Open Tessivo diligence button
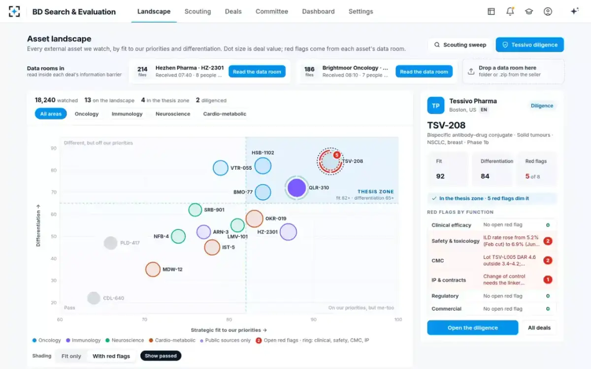This screenshot has height=369, width=591. 529,45
